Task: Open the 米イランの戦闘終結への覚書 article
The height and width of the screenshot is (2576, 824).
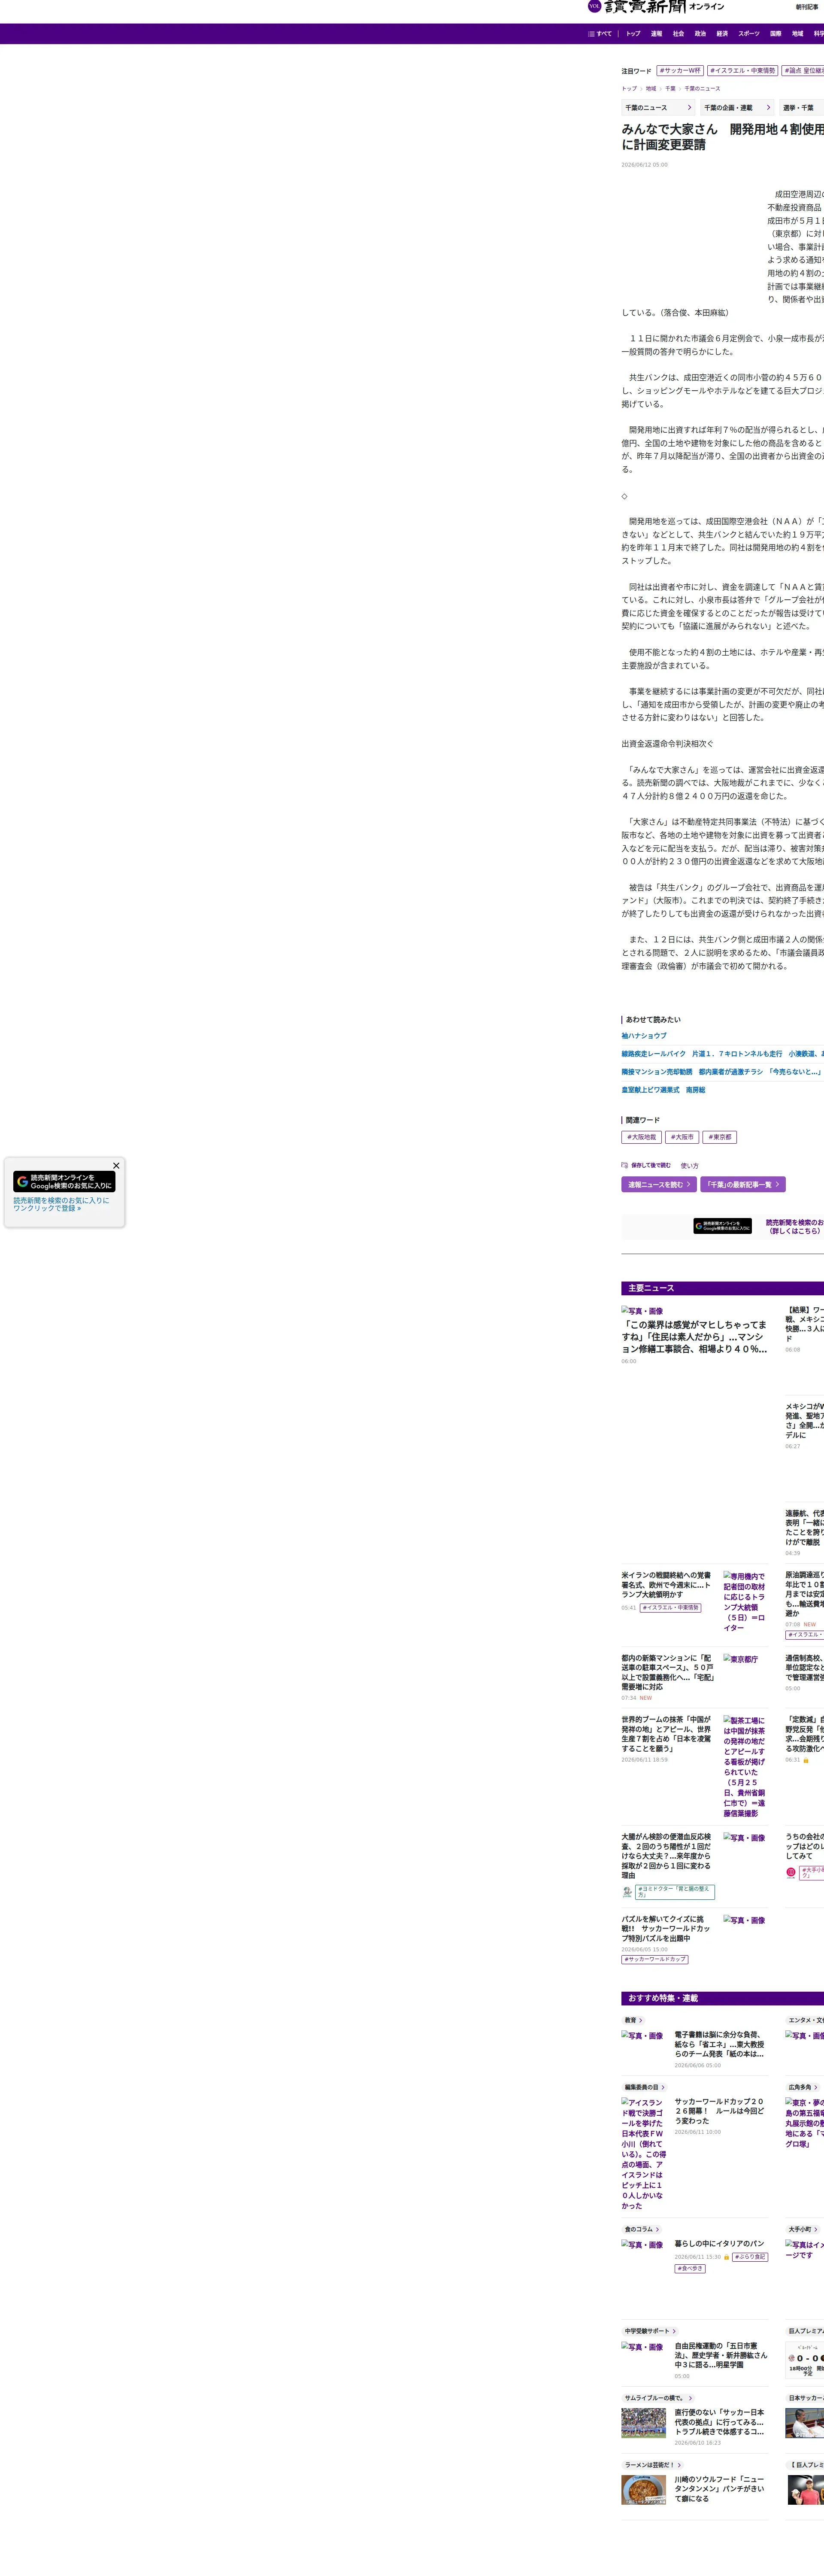Action: click(666, 1585)
